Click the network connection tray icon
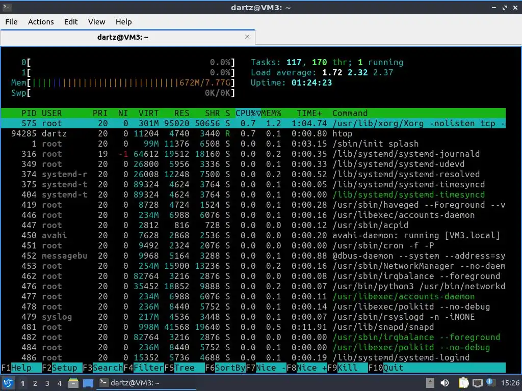The image size is (522, 391). pyautogui.click(x=477, y=383)
